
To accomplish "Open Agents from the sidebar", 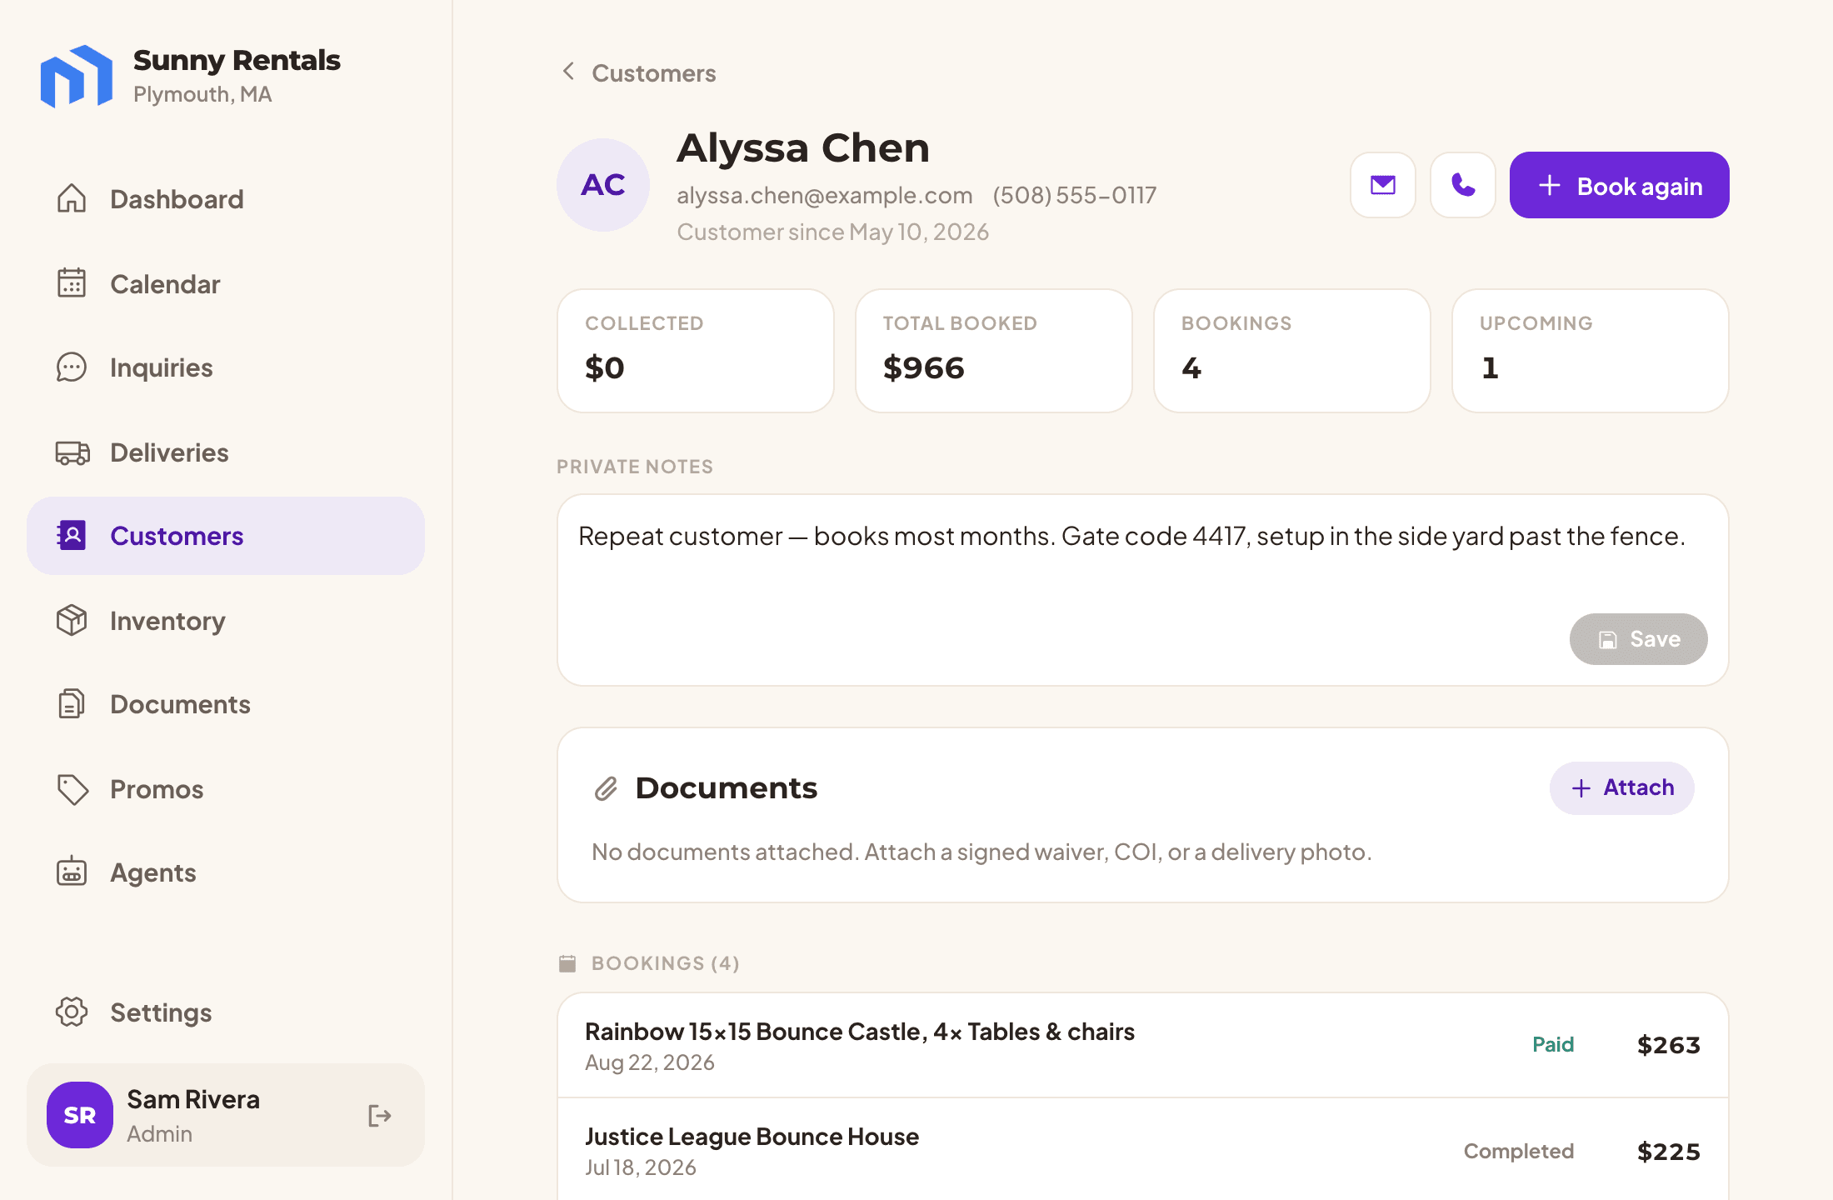I will tap(226, 872).
